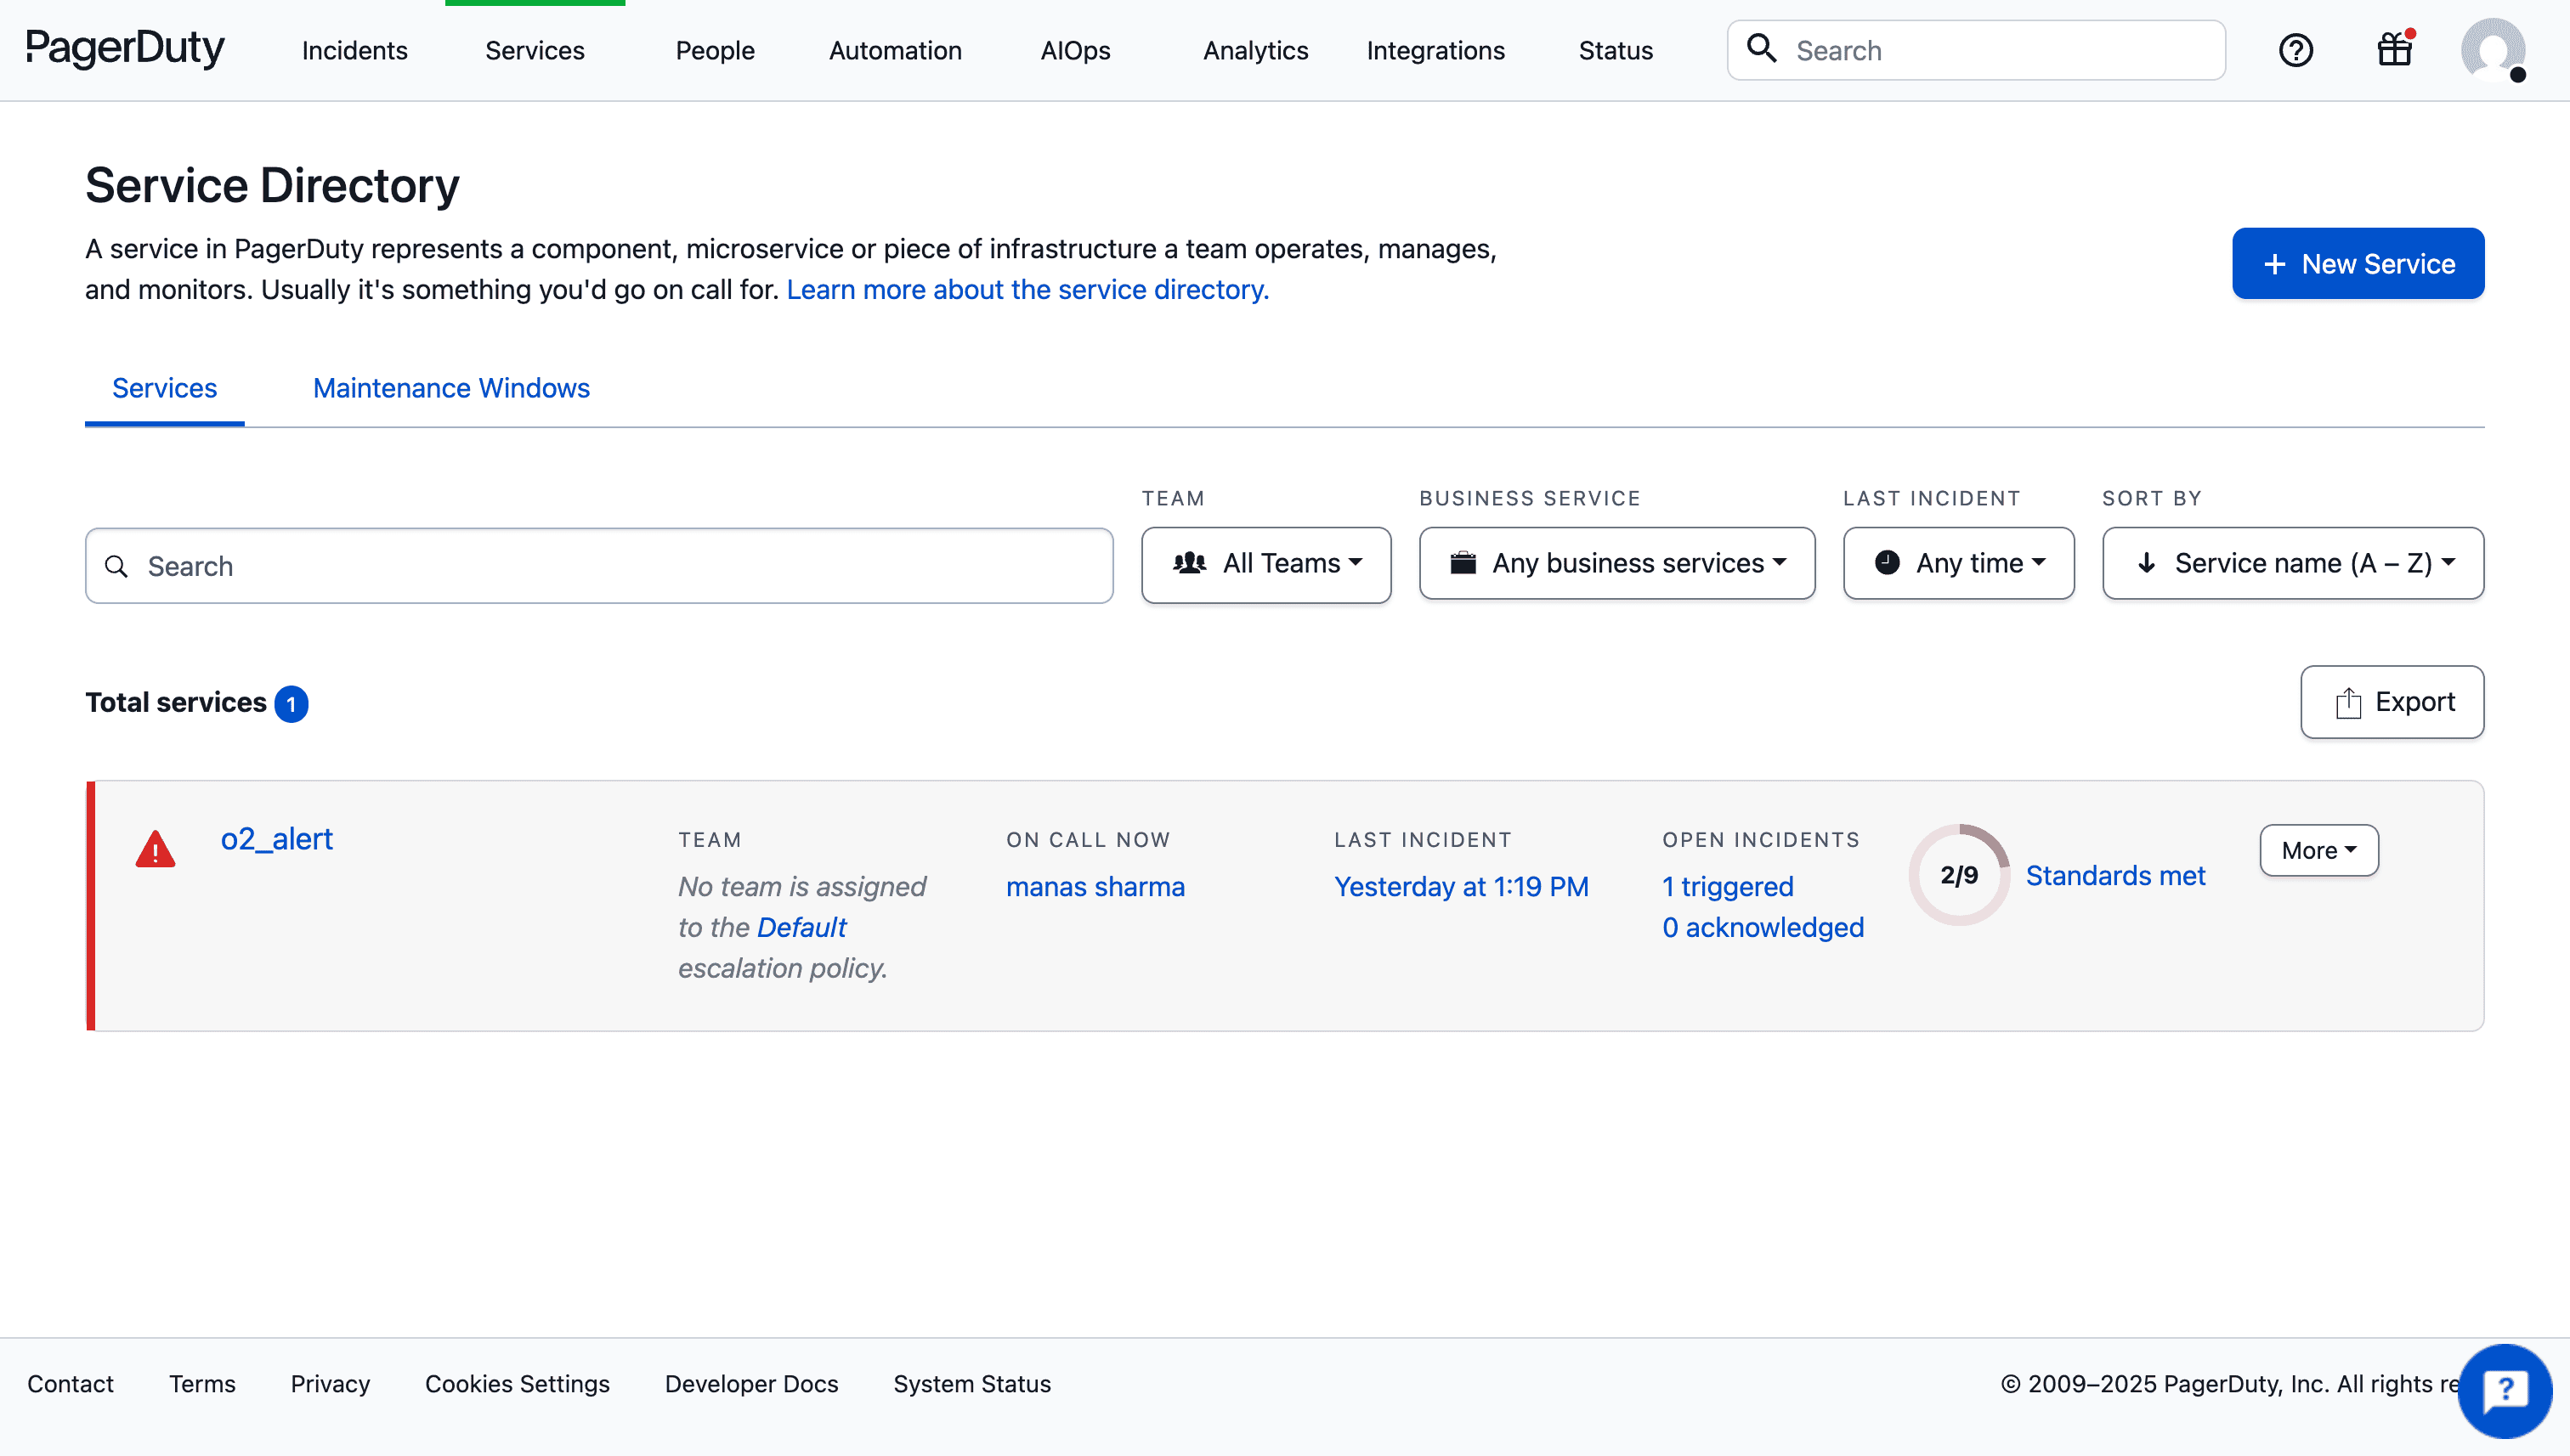Open the chat help bubble icon

[x=2504, y=1390]
